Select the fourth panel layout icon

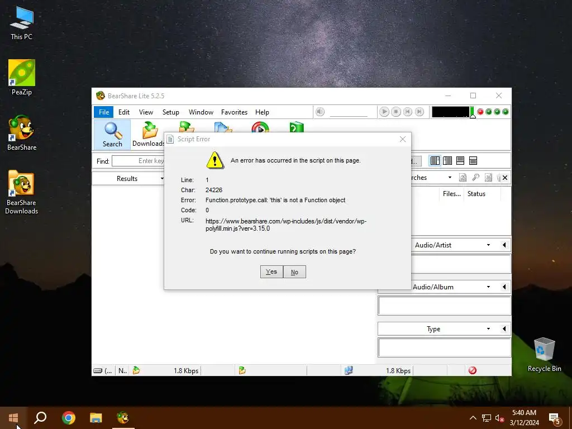pyautogui.click(x=473, y=160)
